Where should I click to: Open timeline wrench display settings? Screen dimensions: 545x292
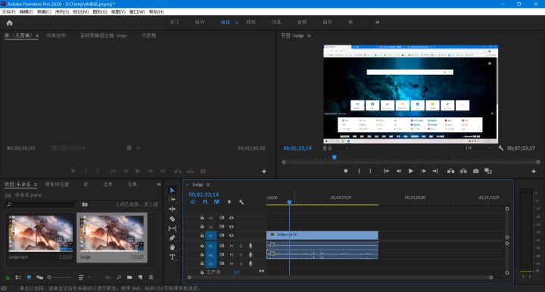pos(241,202)
